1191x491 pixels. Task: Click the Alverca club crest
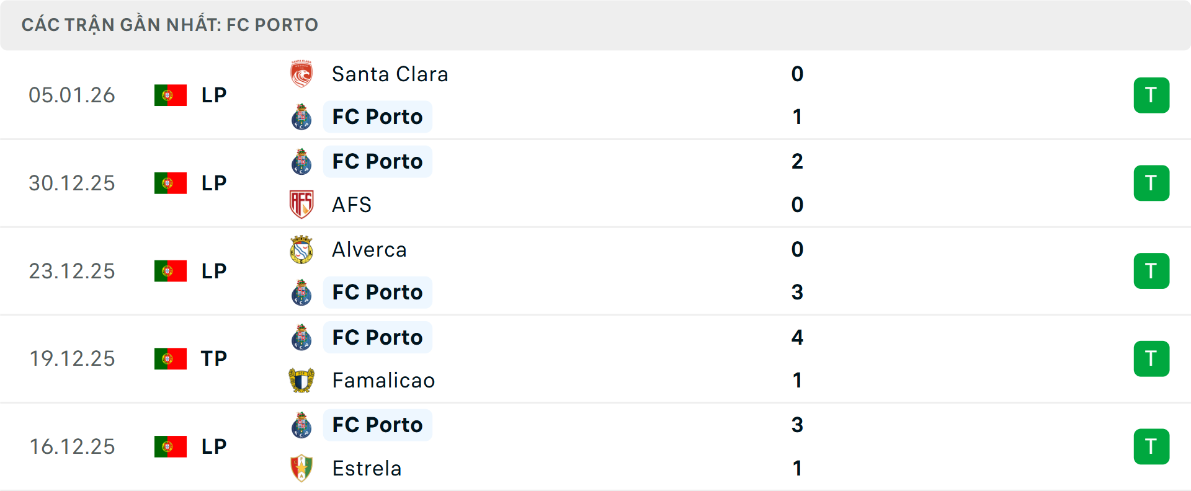click(x=301, y=249)
